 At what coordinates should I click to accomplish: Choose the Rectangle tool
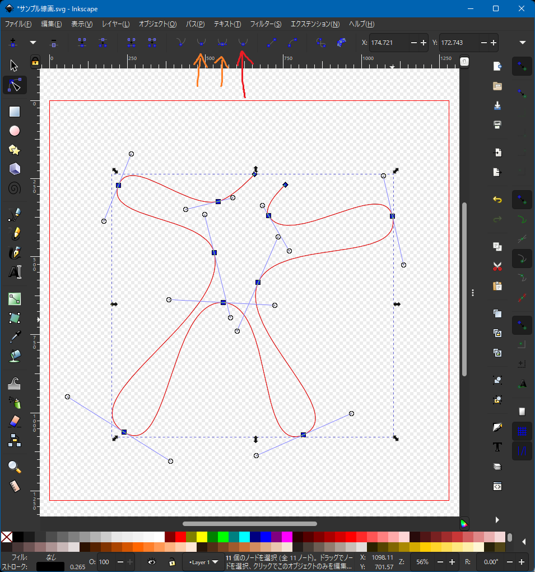point(14,112)
